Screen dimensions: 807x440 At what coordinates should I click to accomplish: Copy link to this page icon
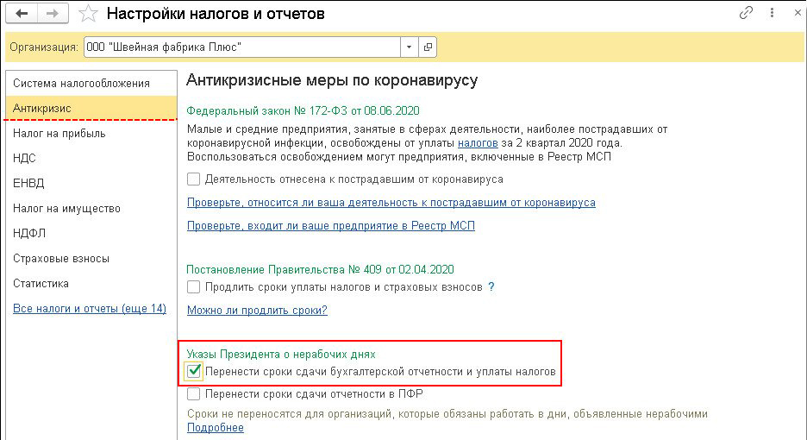(x=747, y=14)
